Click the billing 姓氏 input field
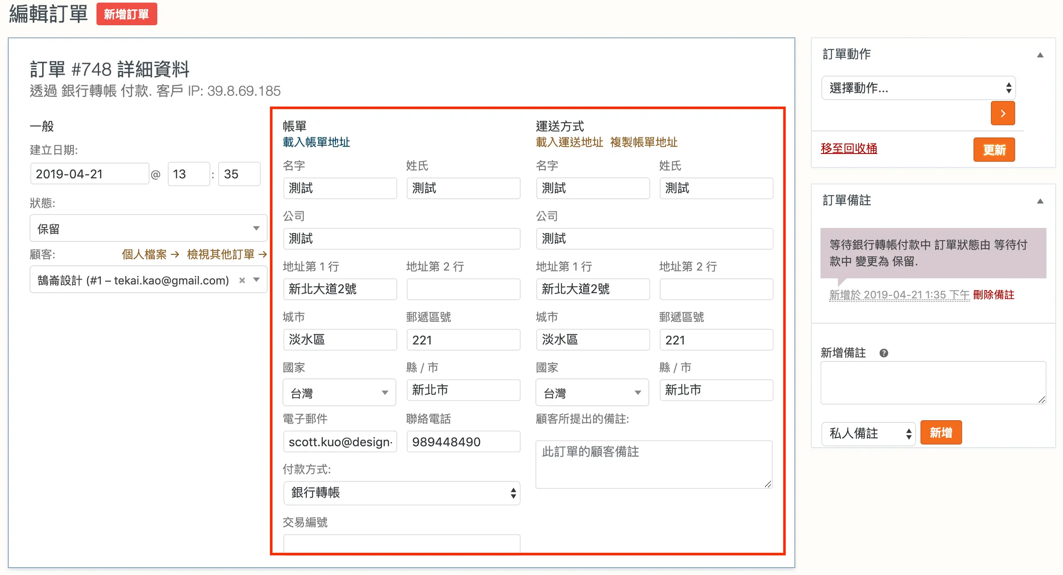This screenshot has height=575, width=1063. (x=463, y=188)
